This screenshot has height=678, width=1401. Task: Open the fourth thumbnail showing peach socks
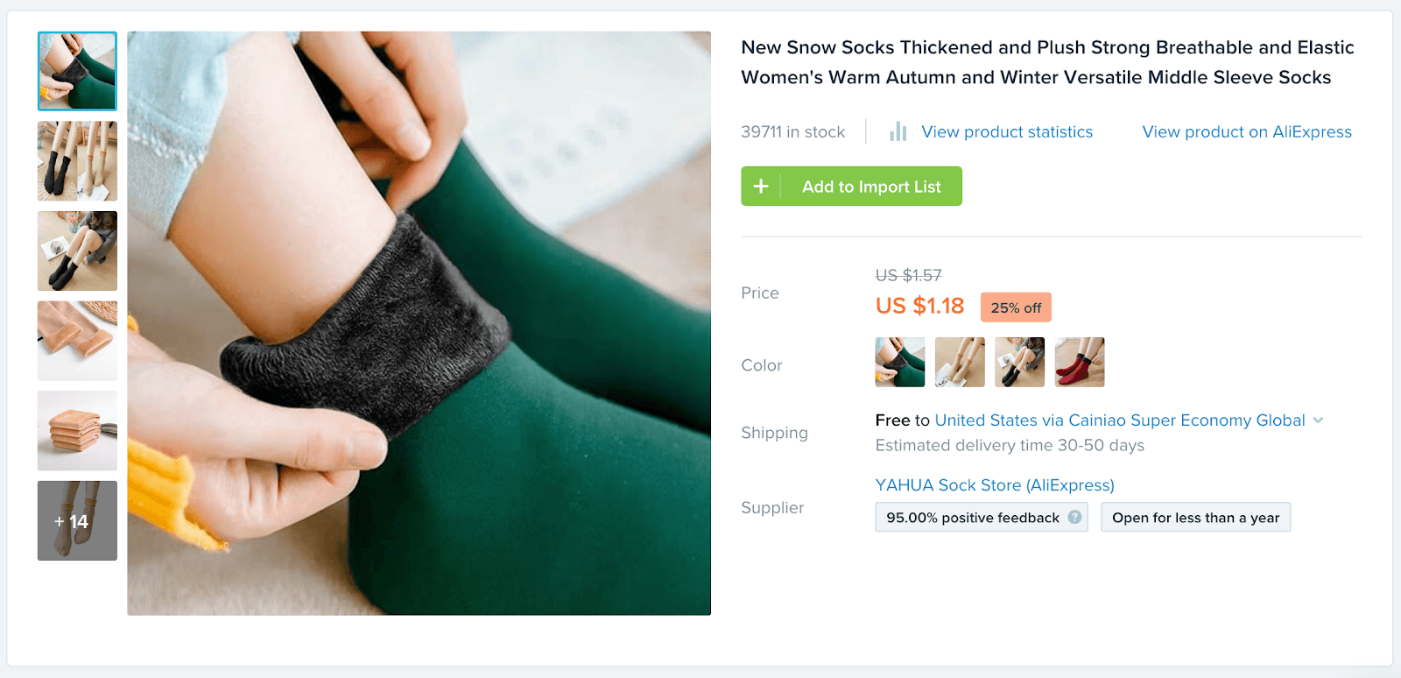(77, 341)
